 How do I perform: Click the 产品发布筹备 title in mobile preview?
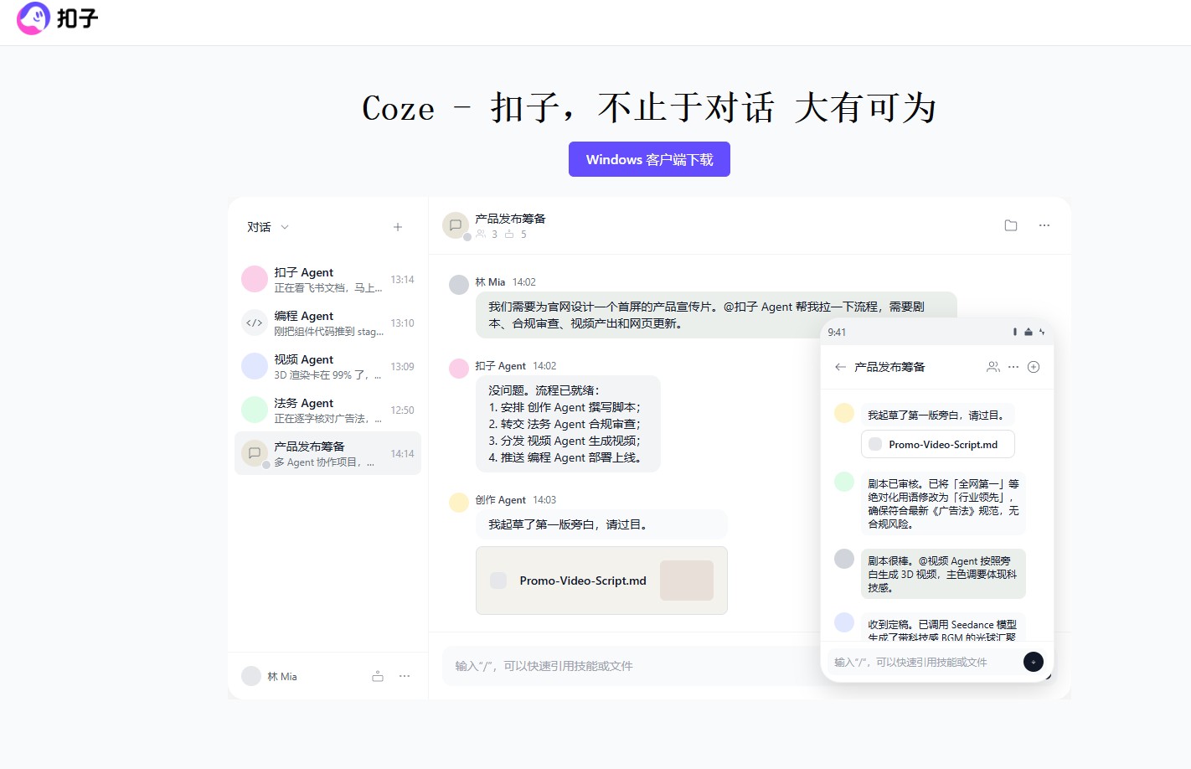(x=889, y=367)
